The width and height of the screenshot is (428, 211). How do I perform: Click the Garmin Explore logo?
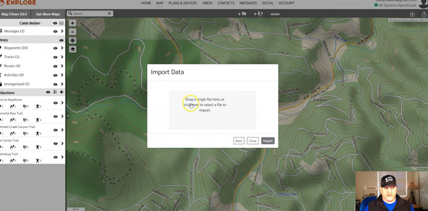[x=18, y=3]
